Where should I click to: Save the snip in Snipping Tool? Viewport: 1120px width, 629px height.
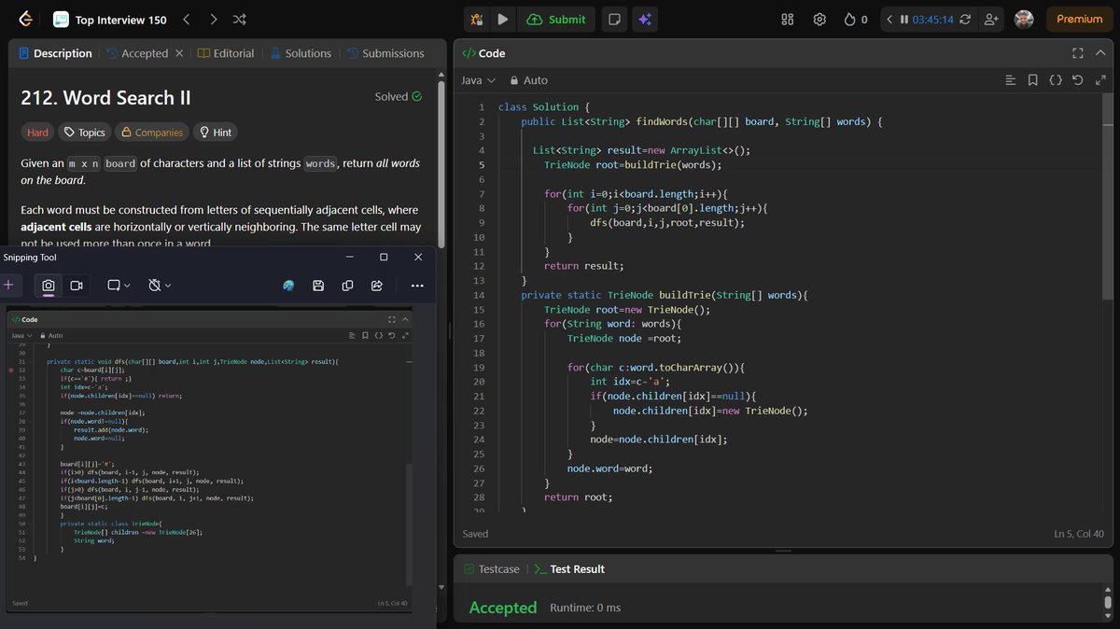318,285
